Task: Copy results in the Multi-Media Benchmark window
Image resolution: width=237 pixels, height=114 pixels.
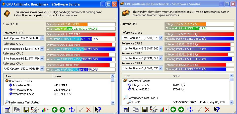Action: coord(136,109)
